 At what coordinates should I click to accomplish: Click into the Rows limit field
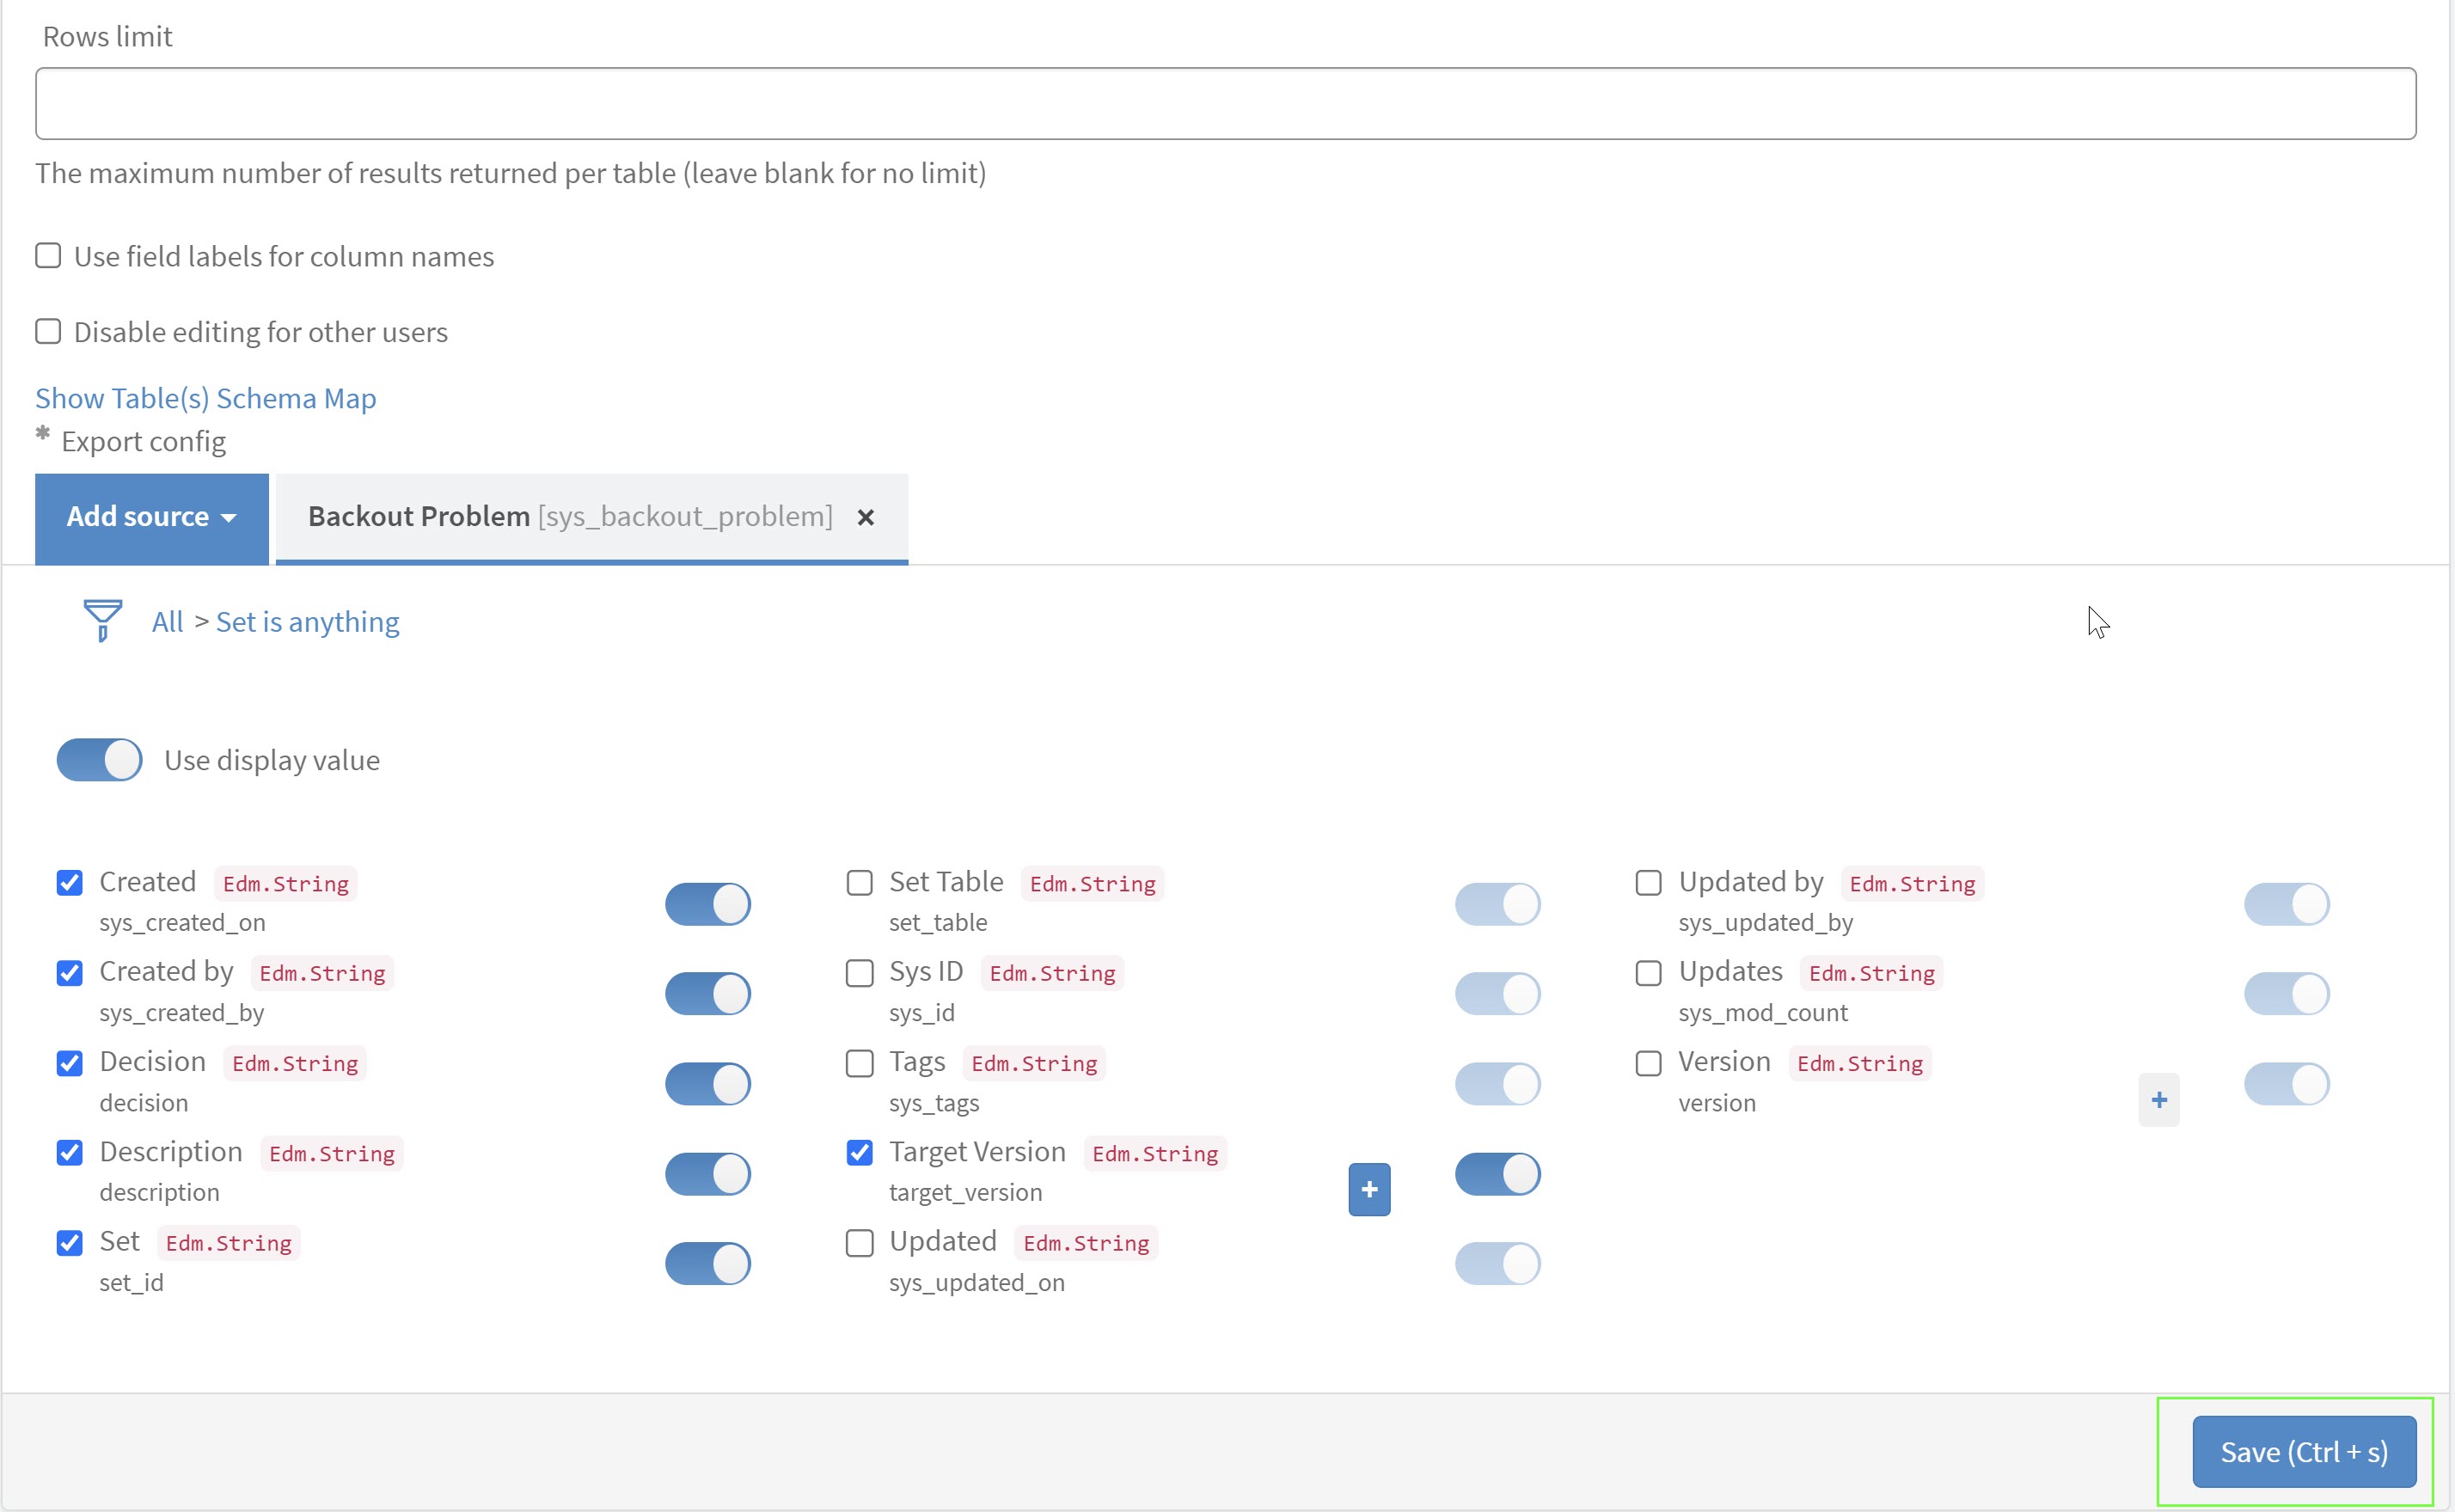1225,104
